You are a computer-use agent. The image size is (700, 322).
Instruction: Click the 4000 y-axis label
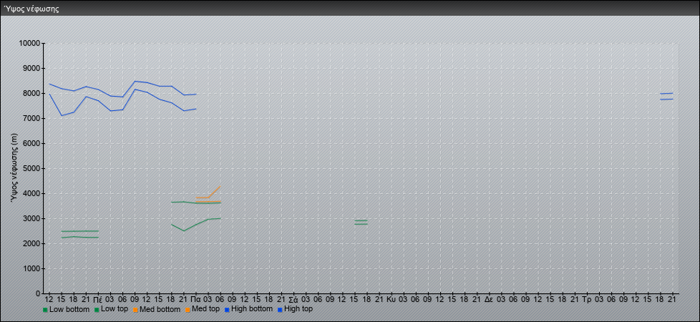click(31, 193)
